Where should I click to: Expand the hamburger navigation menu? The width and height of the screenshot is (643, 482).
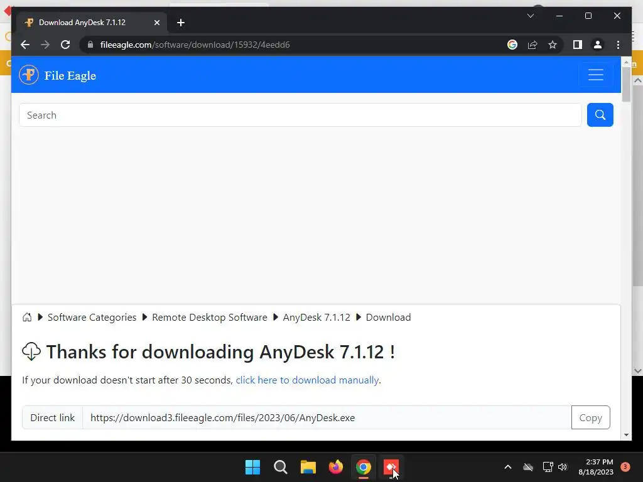tap(595, 75)
